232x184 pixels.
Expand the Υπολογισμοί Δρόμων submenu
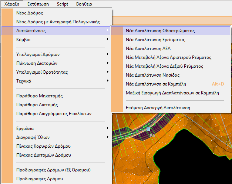(x=56, y=54)
